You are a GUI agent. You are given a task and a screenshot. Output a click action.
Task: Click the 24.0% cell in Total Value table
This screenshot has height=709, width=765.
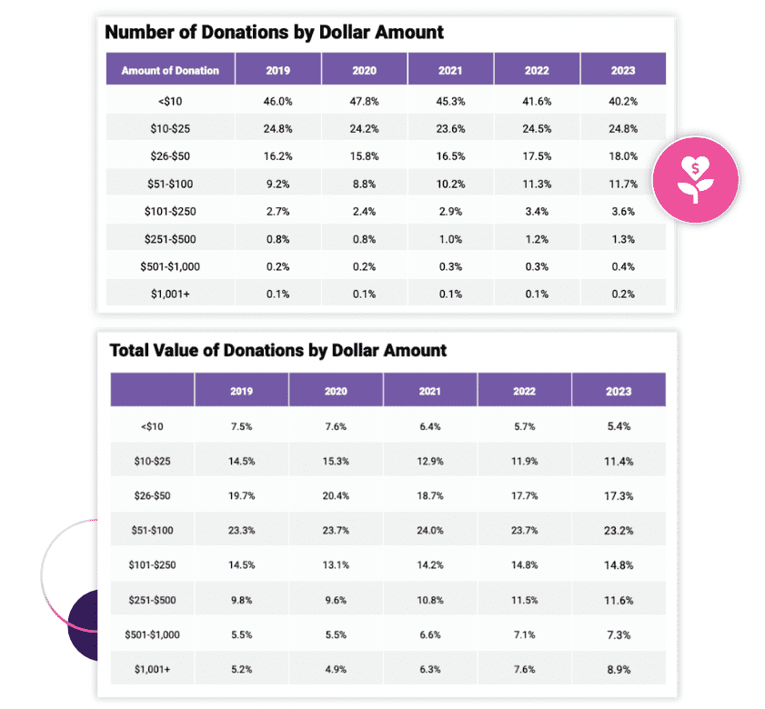click(431, 530)
